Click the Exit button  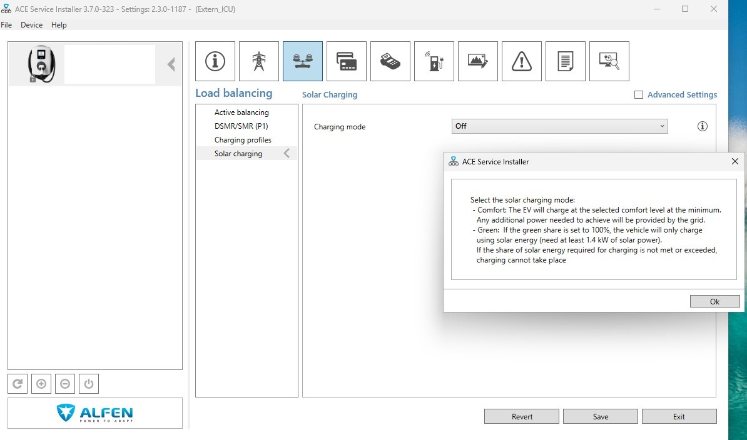[679, 416]
